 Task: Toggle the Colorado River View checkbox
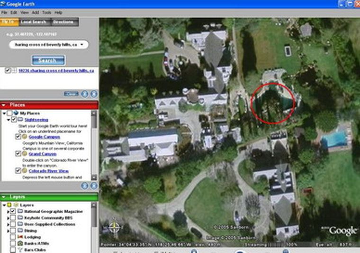point(18,171)
